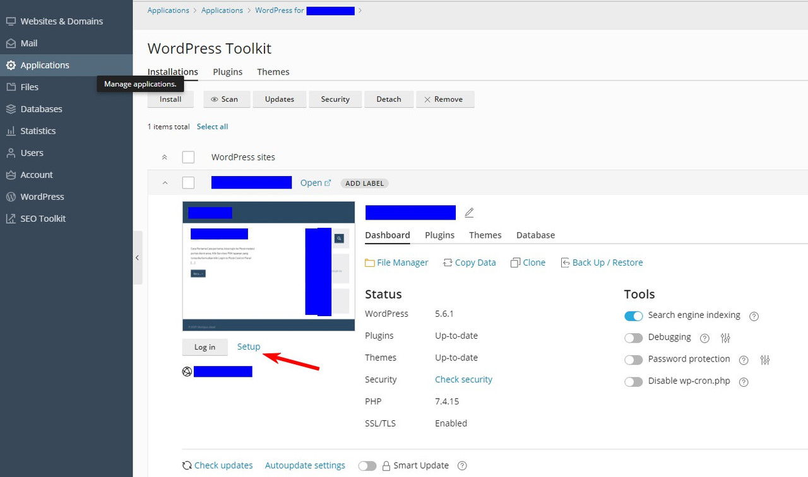Check the site row checkbox
808x477 pixels.
(188, 183)
